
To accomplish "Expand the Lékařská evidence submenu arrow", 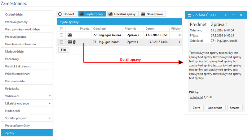I will pyautogui.click(x=50, y=103).
